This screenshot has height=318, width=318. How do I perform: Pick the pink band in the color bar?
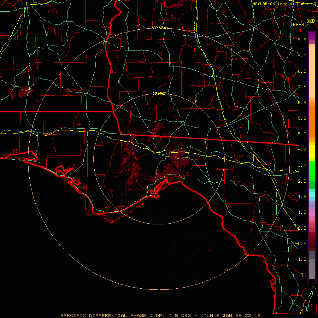312,214
